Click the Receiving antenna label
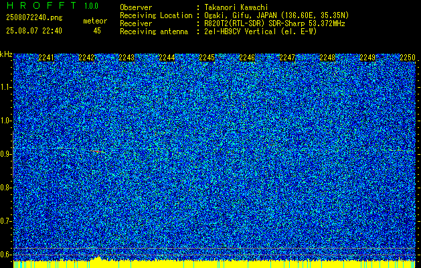 pos(154,31)
